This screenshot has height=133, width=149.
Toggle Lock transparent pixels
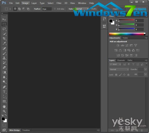tap(116, 75)
